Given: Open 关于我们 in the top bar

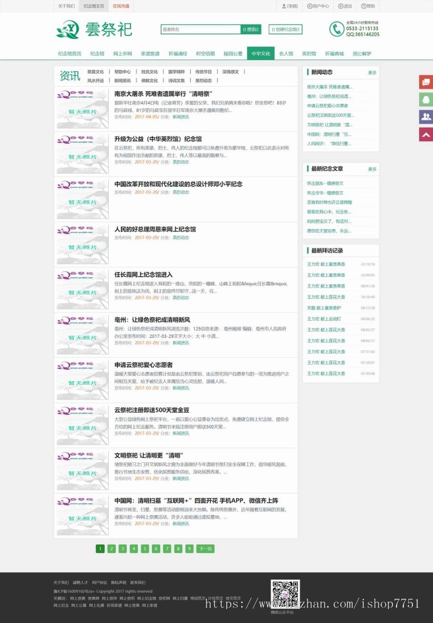Looking at the screenshot, I should point(66,6).
